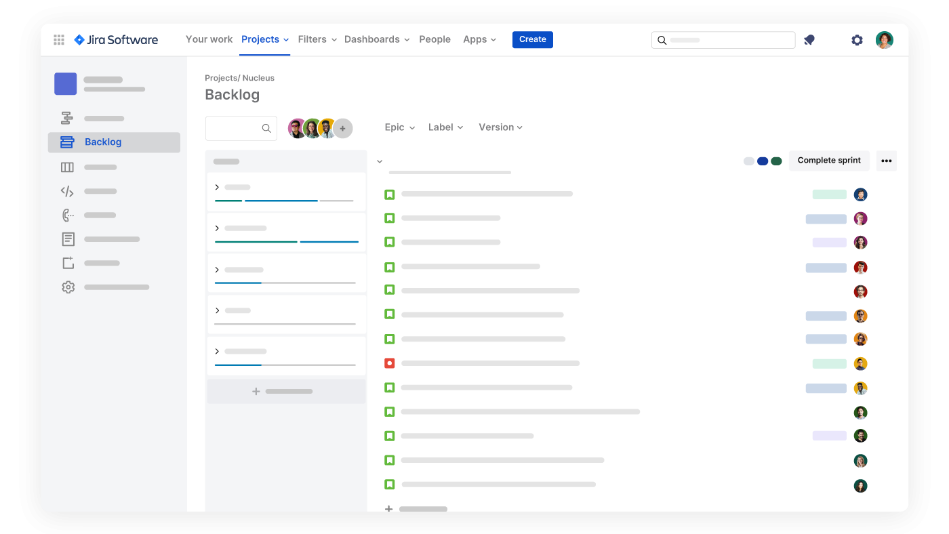Click the red bug issue type icon
The image size is (949, 534).
pyautogui.click(x=390, y=363)
